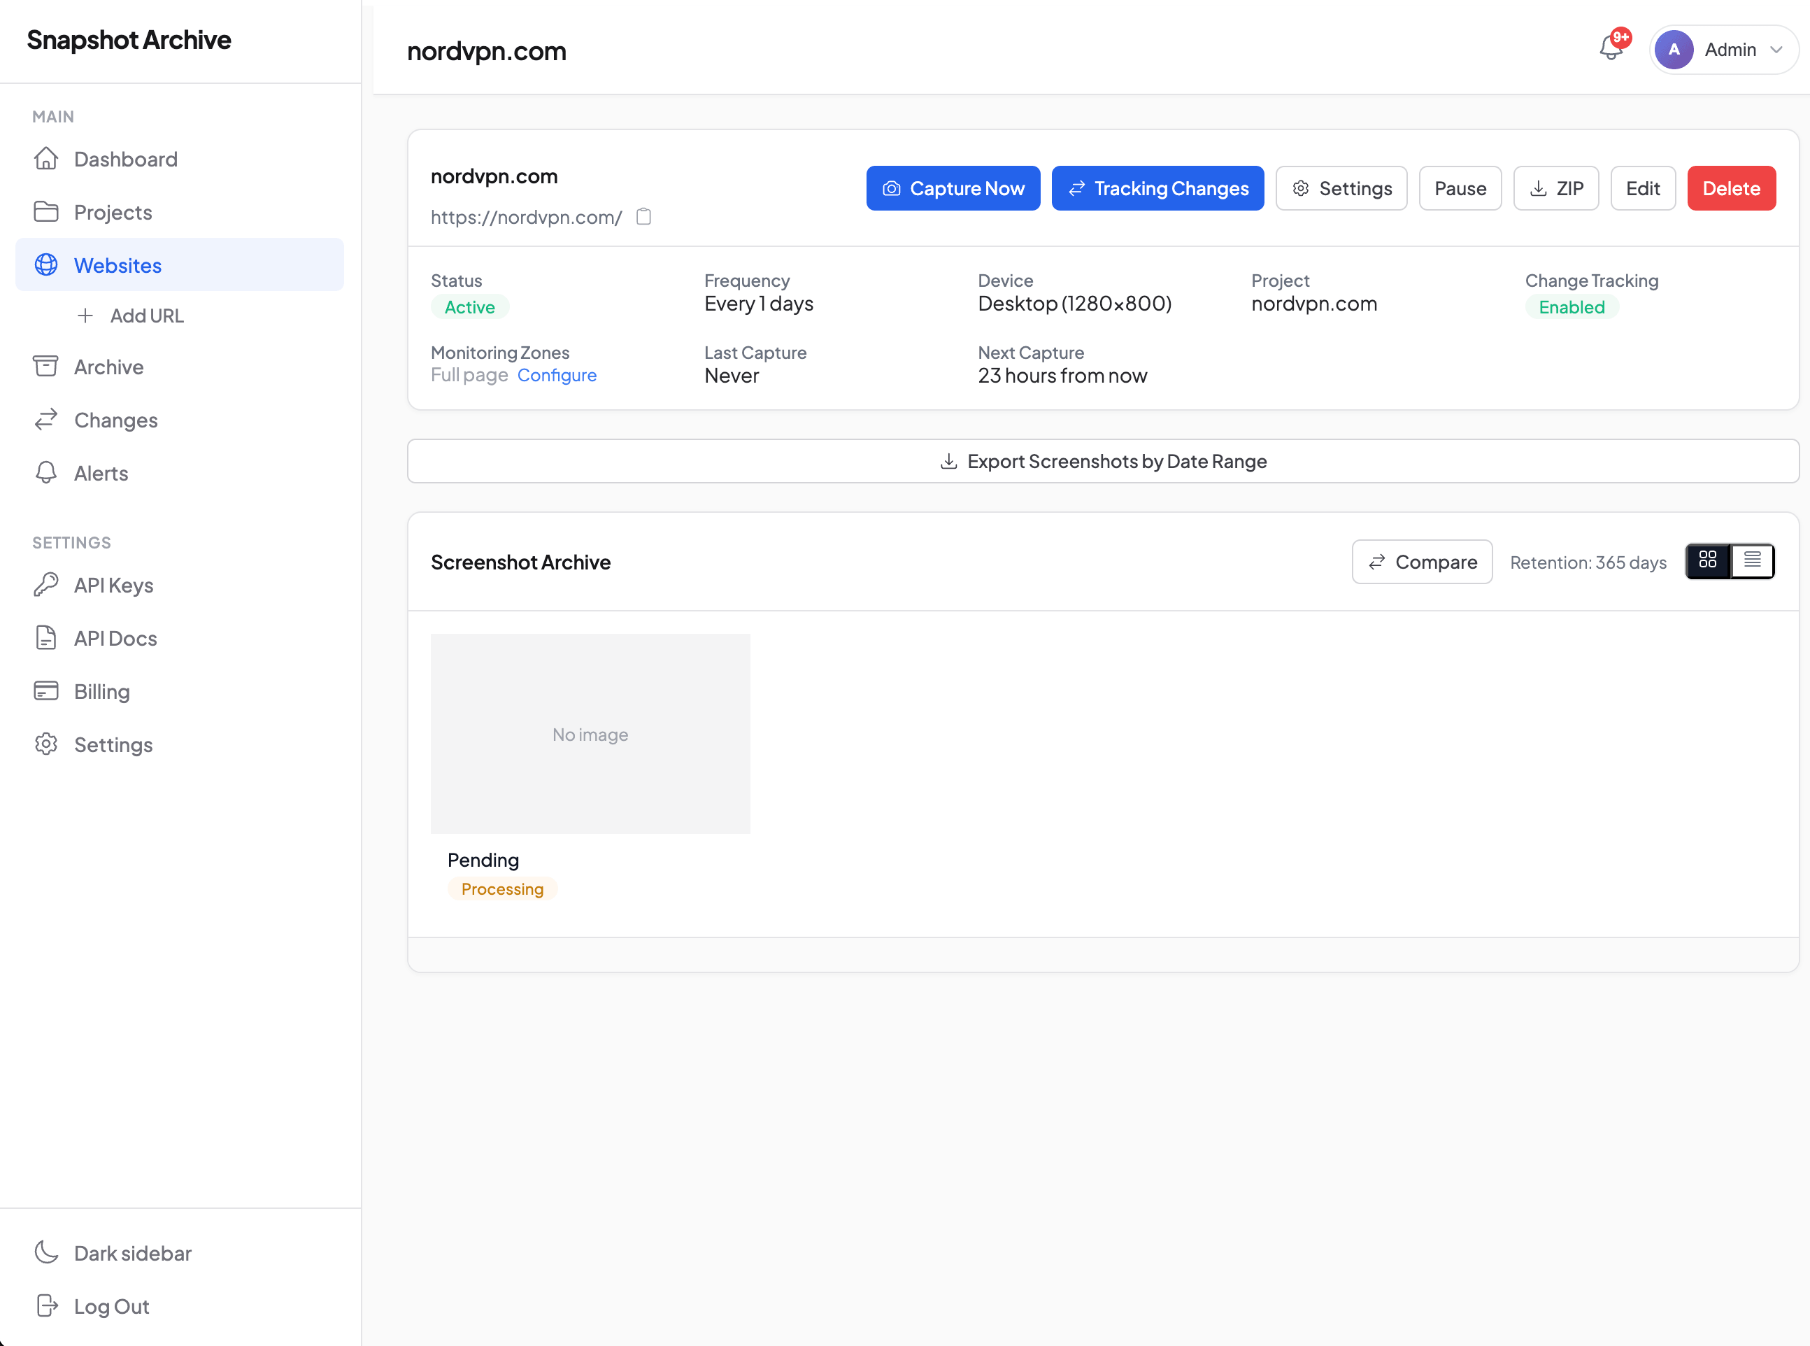The width and height of the screenshot is (1810, 1346).
Task: Click the Archive box icon in sidebar
Action: (x=46, y=367)
